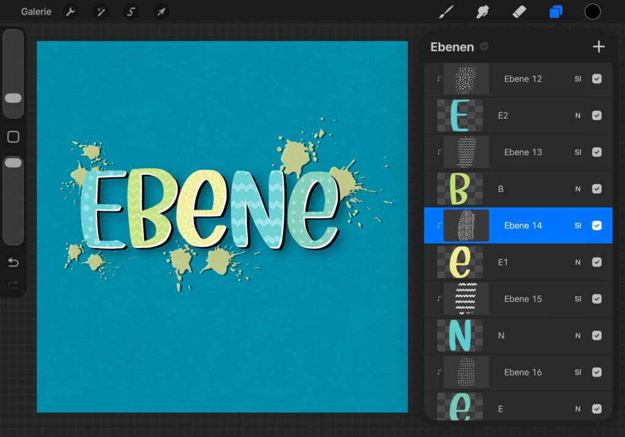Hide layer B
This screenshot has height=437, width=625.
pyautogui.click(x=597, y=189)
